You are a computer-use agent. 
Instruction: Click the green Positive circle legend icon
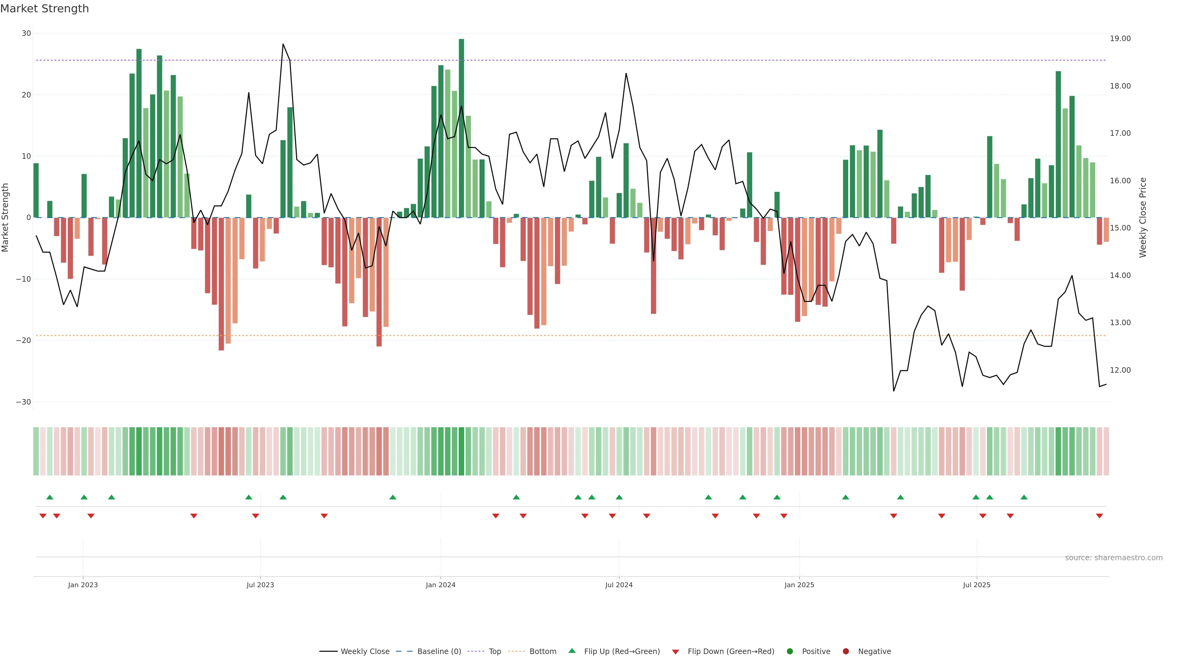(x=790, y=651)
